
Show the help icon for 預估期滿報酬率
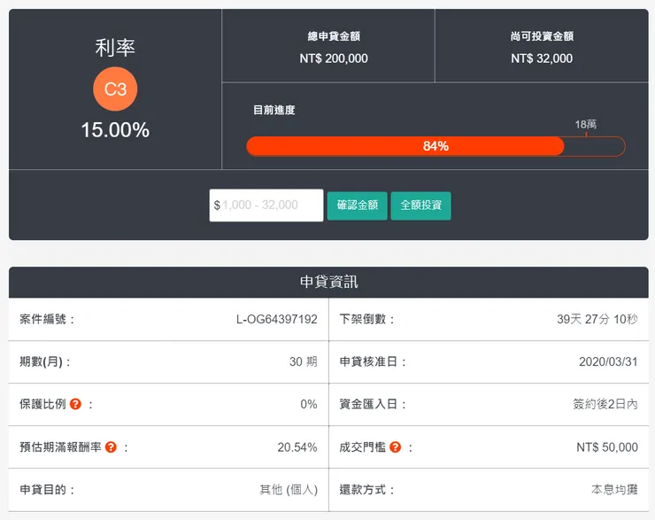111,447
